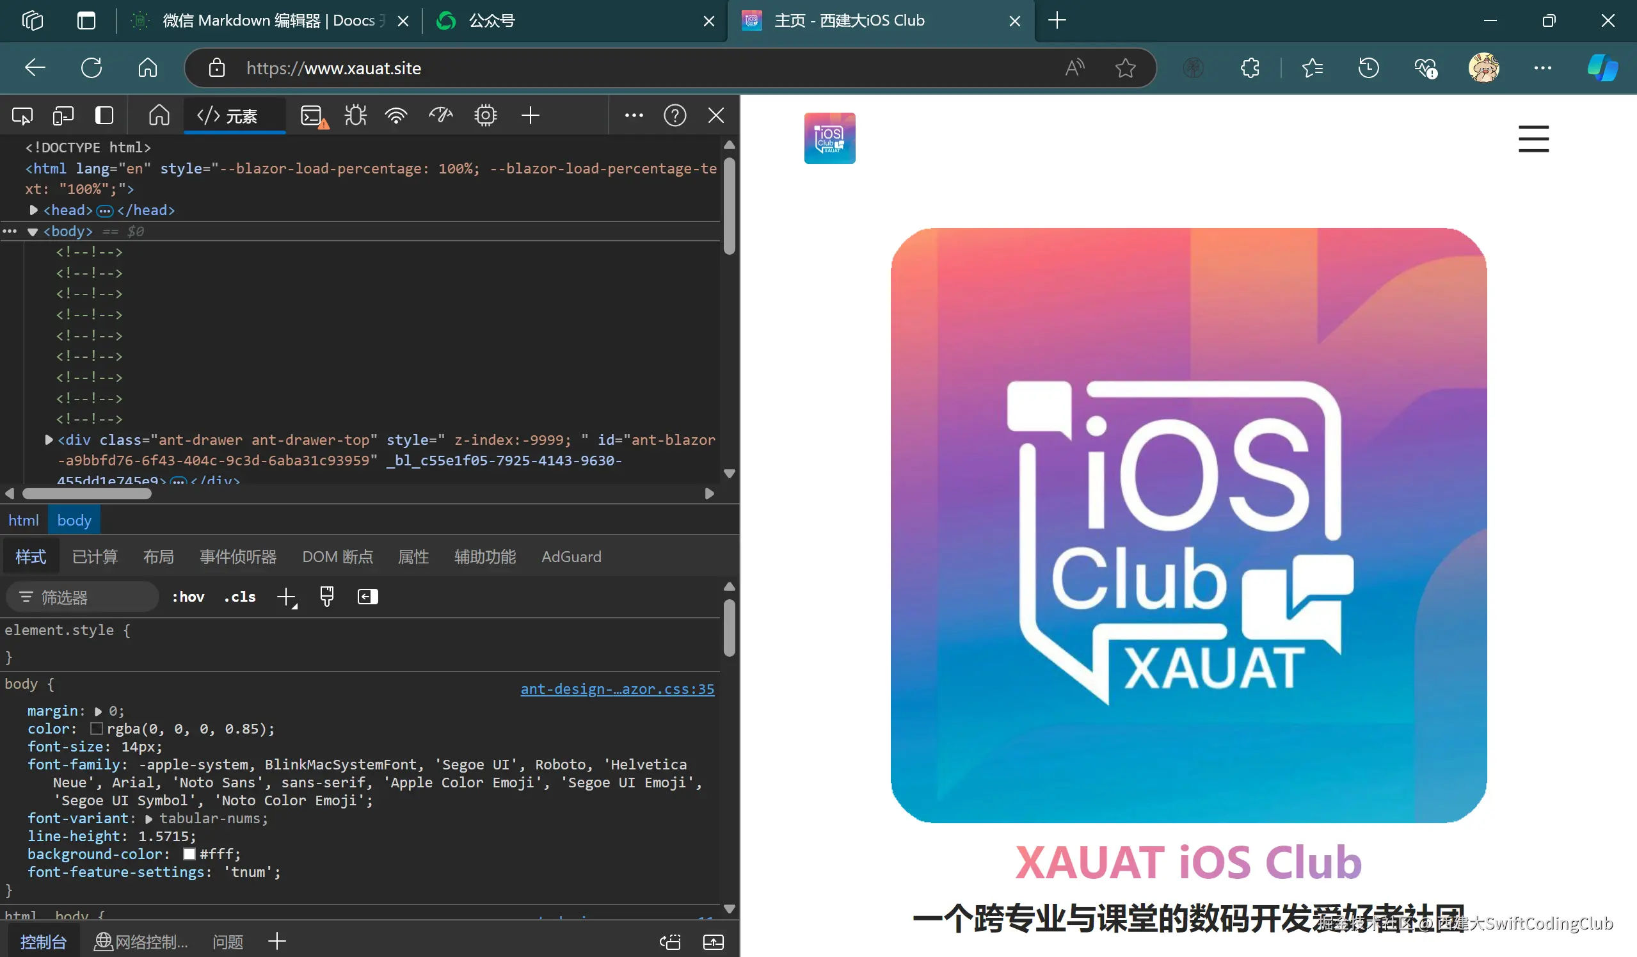The width and height of the screenshot is (1637, 957).
Task: Click the #fff background-color swatch
Action: pyautogui.click(x=189, y=855)
